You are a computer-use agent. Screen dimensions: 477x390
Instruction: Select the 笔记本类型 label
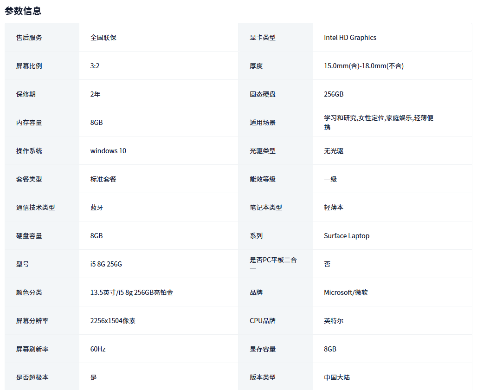[266, 208]
